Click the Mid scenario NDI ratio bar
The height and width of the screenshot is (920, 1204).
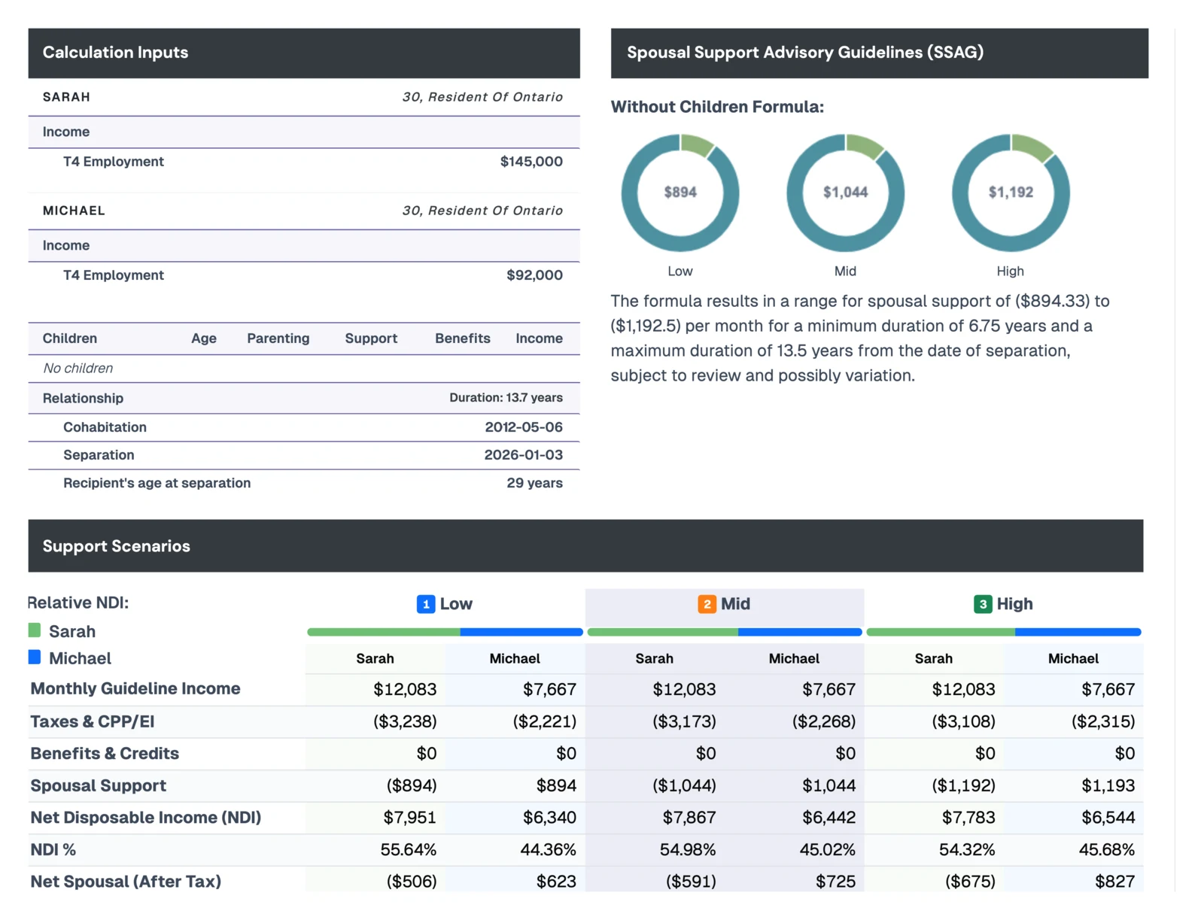(x=725, y=632)
